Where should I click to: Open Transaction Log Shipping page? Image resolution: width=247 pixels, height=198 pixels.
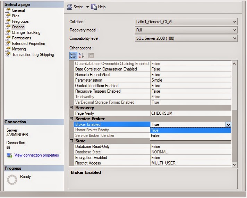(33, 55)
